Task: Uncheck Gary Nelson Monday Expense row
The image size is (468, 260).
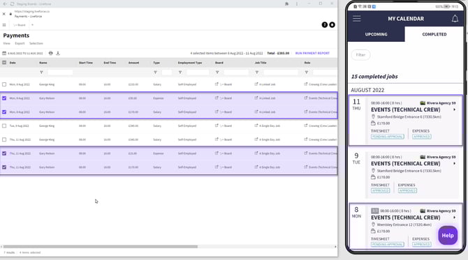Action: pyautogui.click(x=4, y=98)
